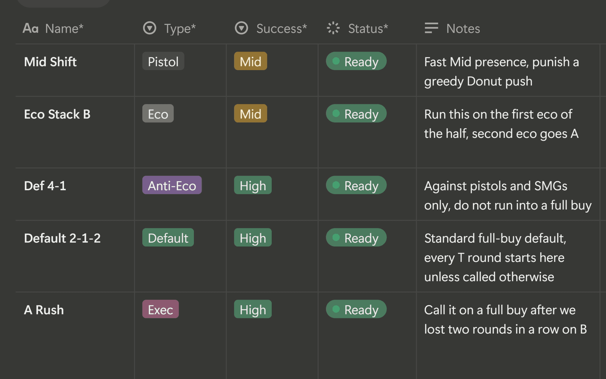
Task: Click the note 'Standard full-buy default'
Action: pos(495,257)
